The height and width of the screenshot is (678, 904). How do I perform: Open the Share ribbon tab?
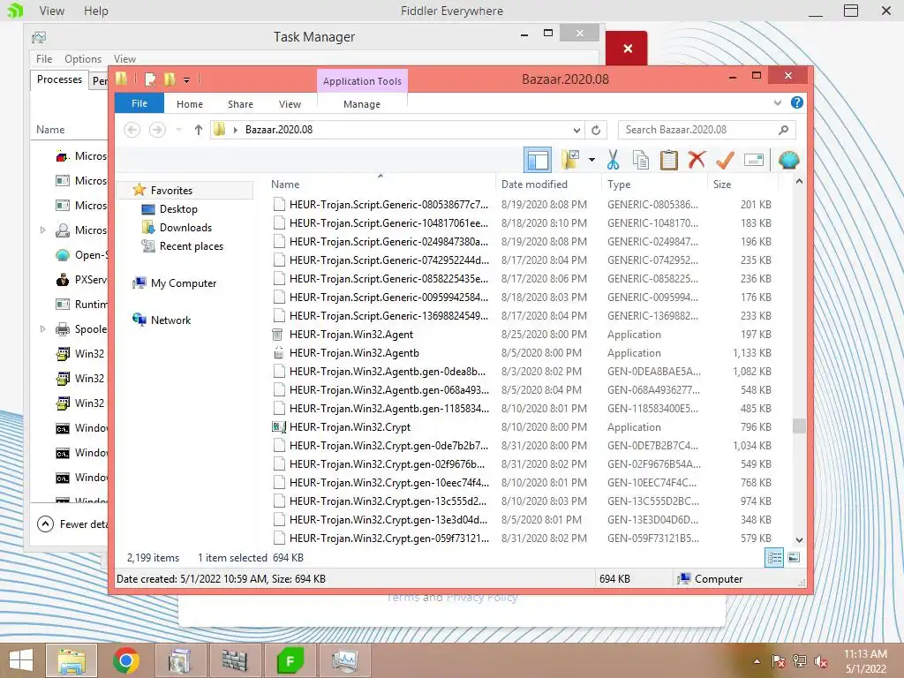[x=240, y=104]
